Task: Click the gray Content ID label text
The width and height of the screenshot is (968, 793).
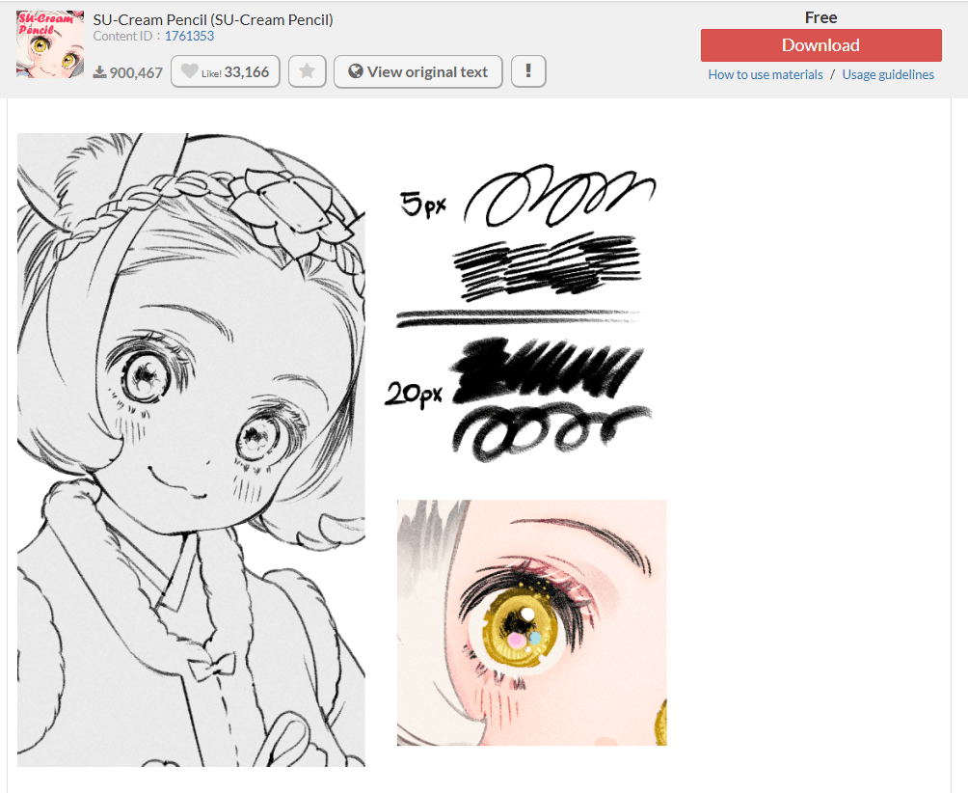Action: 125,36
